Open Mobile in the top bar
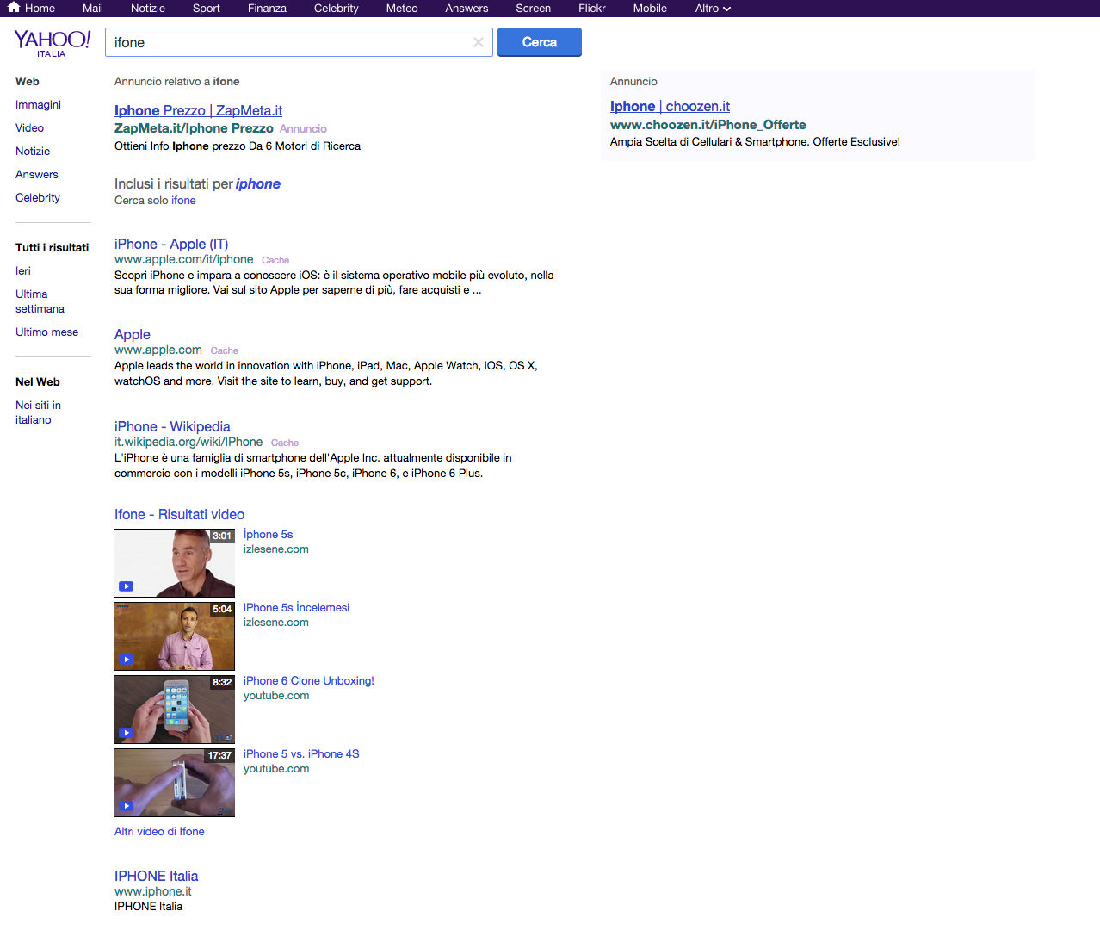This screenshot has height=930, width=1100. coord(650,9)
